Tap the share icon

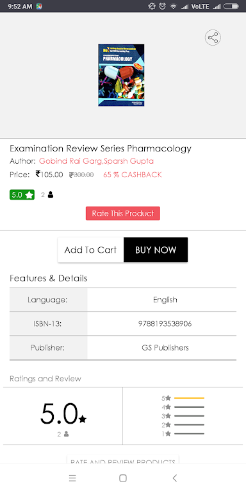click(213, 38)
